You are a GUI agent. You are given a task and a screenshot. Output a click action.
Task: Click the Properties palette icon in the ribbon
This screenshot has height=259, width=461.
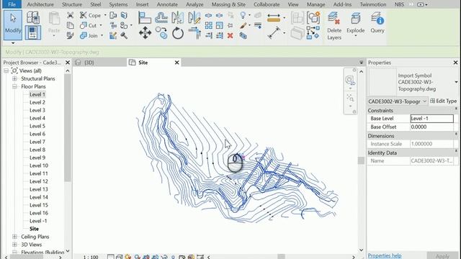[x=33, y=32]
